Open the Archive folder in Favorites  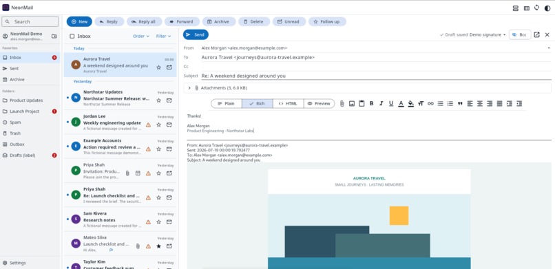[x=30, y=80]
